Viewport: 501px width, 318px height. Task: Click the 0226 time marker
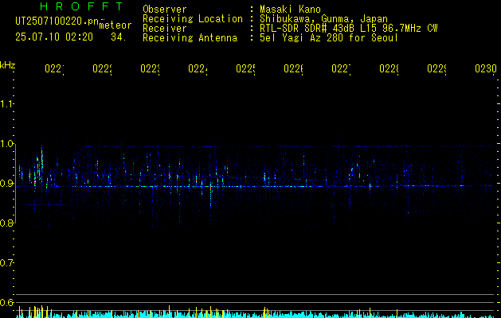tap(293, 69)
